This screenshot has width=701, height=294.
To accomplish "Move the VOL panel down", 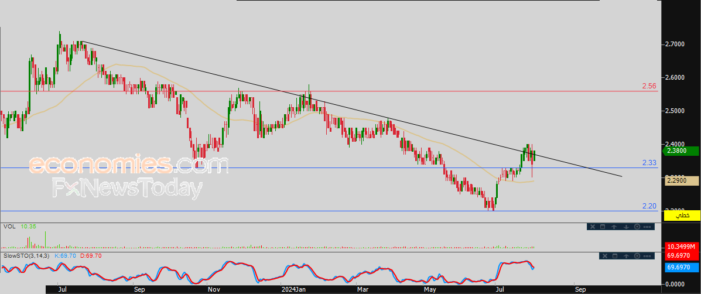I will pyautogui.click(x=625, y=227).
